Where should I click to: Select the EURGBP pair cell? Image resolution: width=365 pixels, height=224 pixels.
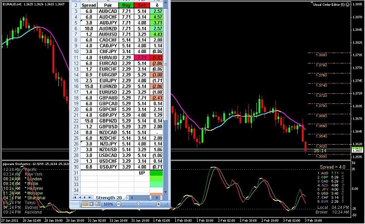tap(108, 75)
